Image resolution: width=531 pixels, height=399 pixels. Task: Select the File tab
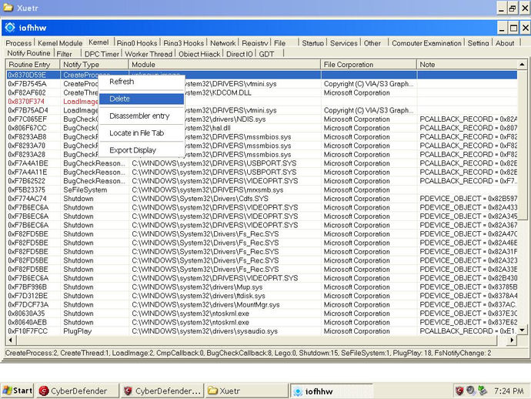pos(279,43)
